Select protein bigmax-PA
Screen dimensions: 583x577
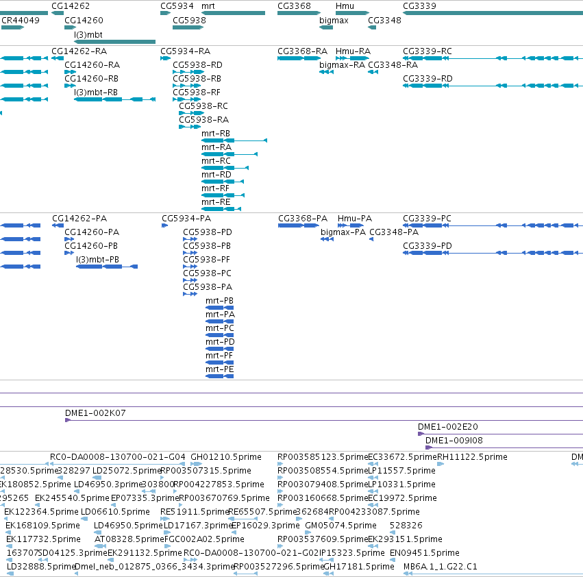[x=327, y=239]
